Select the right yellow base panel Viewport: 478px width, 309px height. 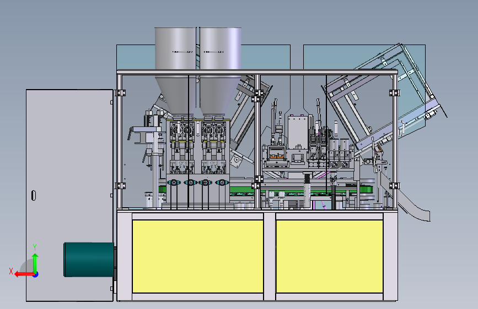(x=330, y=256)
